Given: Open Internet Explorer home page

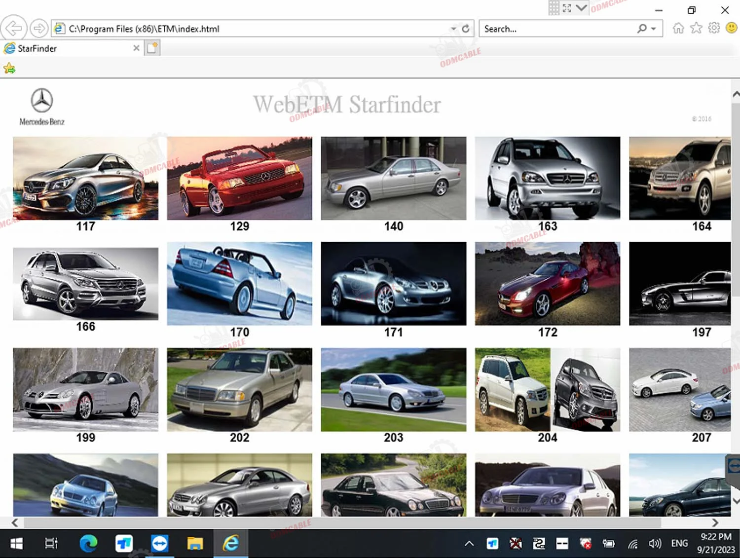Looking at the screenshot, I should [x=678, y=28].
